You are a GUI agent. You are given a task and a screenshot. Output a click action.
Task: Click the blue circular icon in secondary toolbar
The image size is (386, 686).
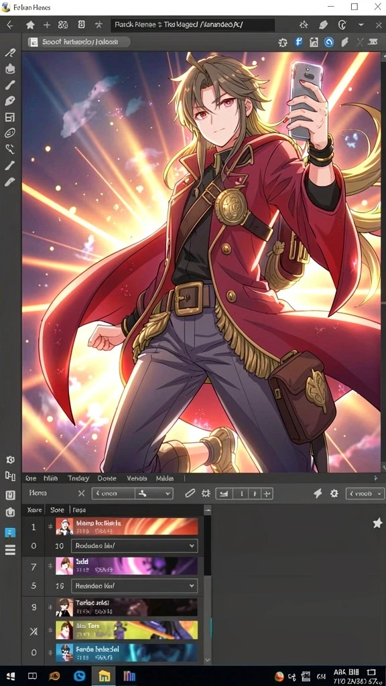(329, 42)
